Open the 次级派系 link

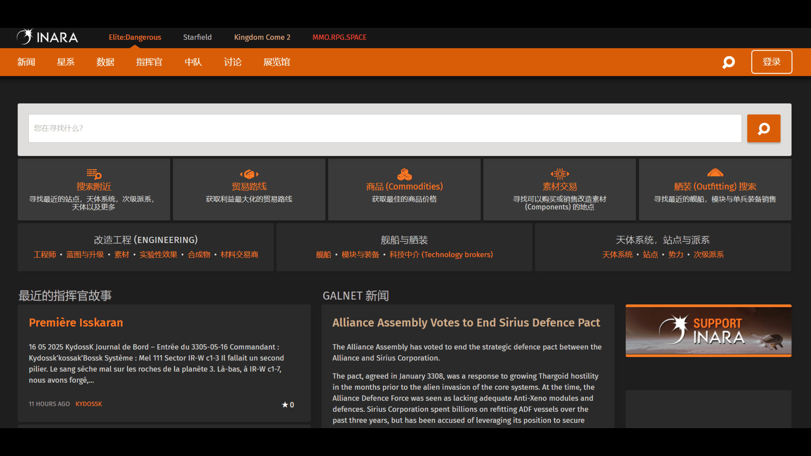click(x=709, y=255)
